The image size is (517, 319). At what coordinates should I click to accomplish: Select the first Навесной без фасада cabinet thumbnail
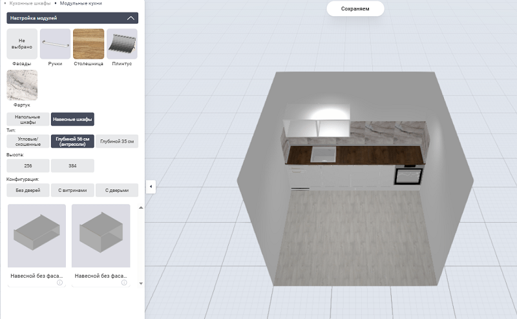(x=37, y=236)
